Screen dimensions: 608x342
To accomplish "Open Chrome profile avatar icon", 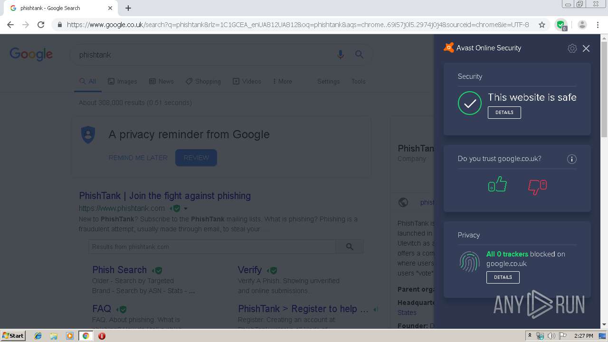I will coord(582,25).
